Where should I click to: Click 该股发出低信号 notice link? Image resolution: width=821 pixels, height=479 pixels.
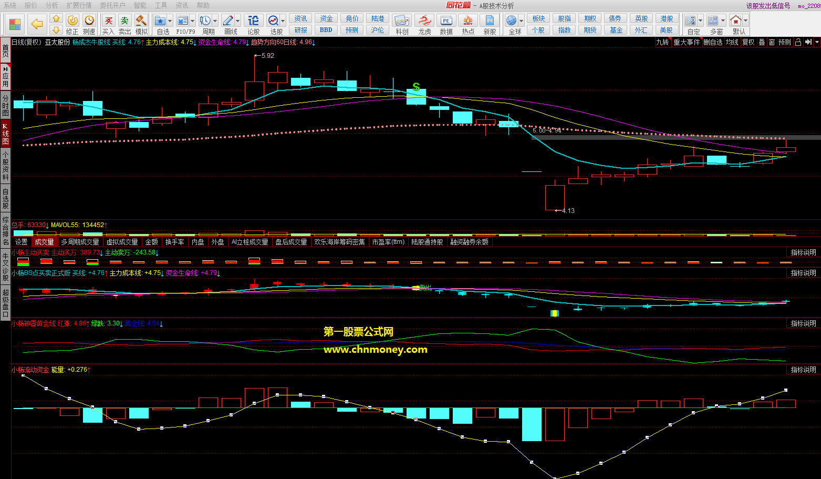[768, 6]
